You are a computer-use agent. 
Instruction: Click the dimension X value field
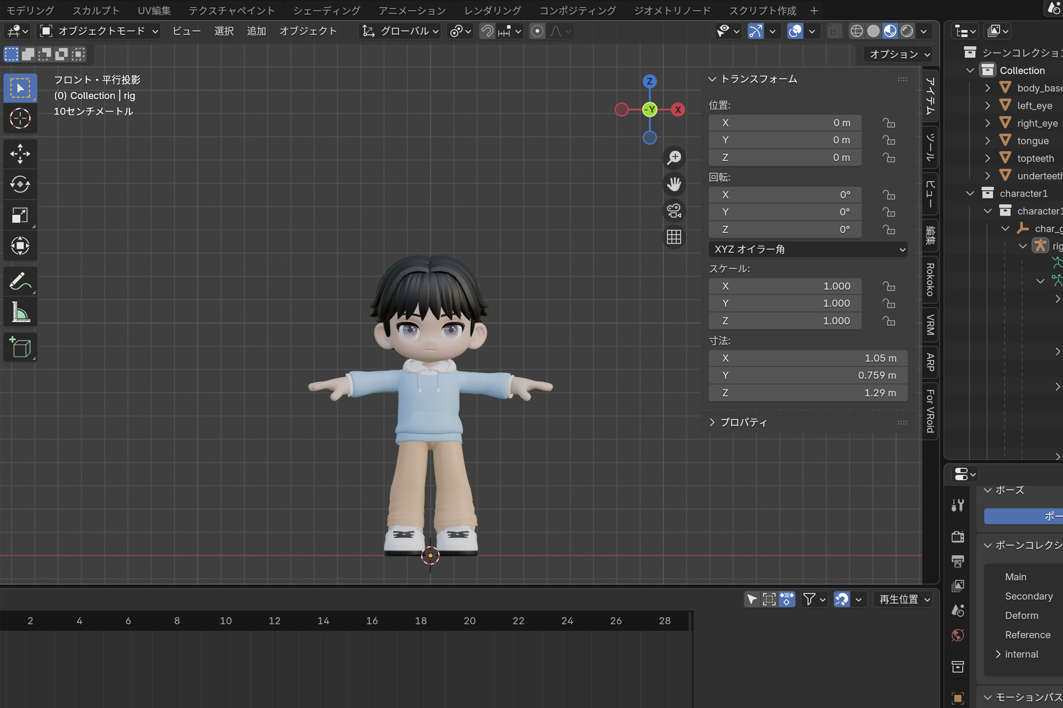tap(807, 358)
